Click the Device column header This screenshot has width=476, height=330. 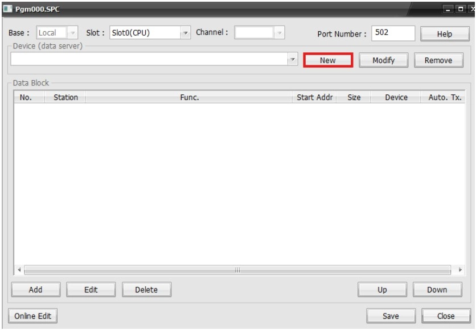(396, 97)
